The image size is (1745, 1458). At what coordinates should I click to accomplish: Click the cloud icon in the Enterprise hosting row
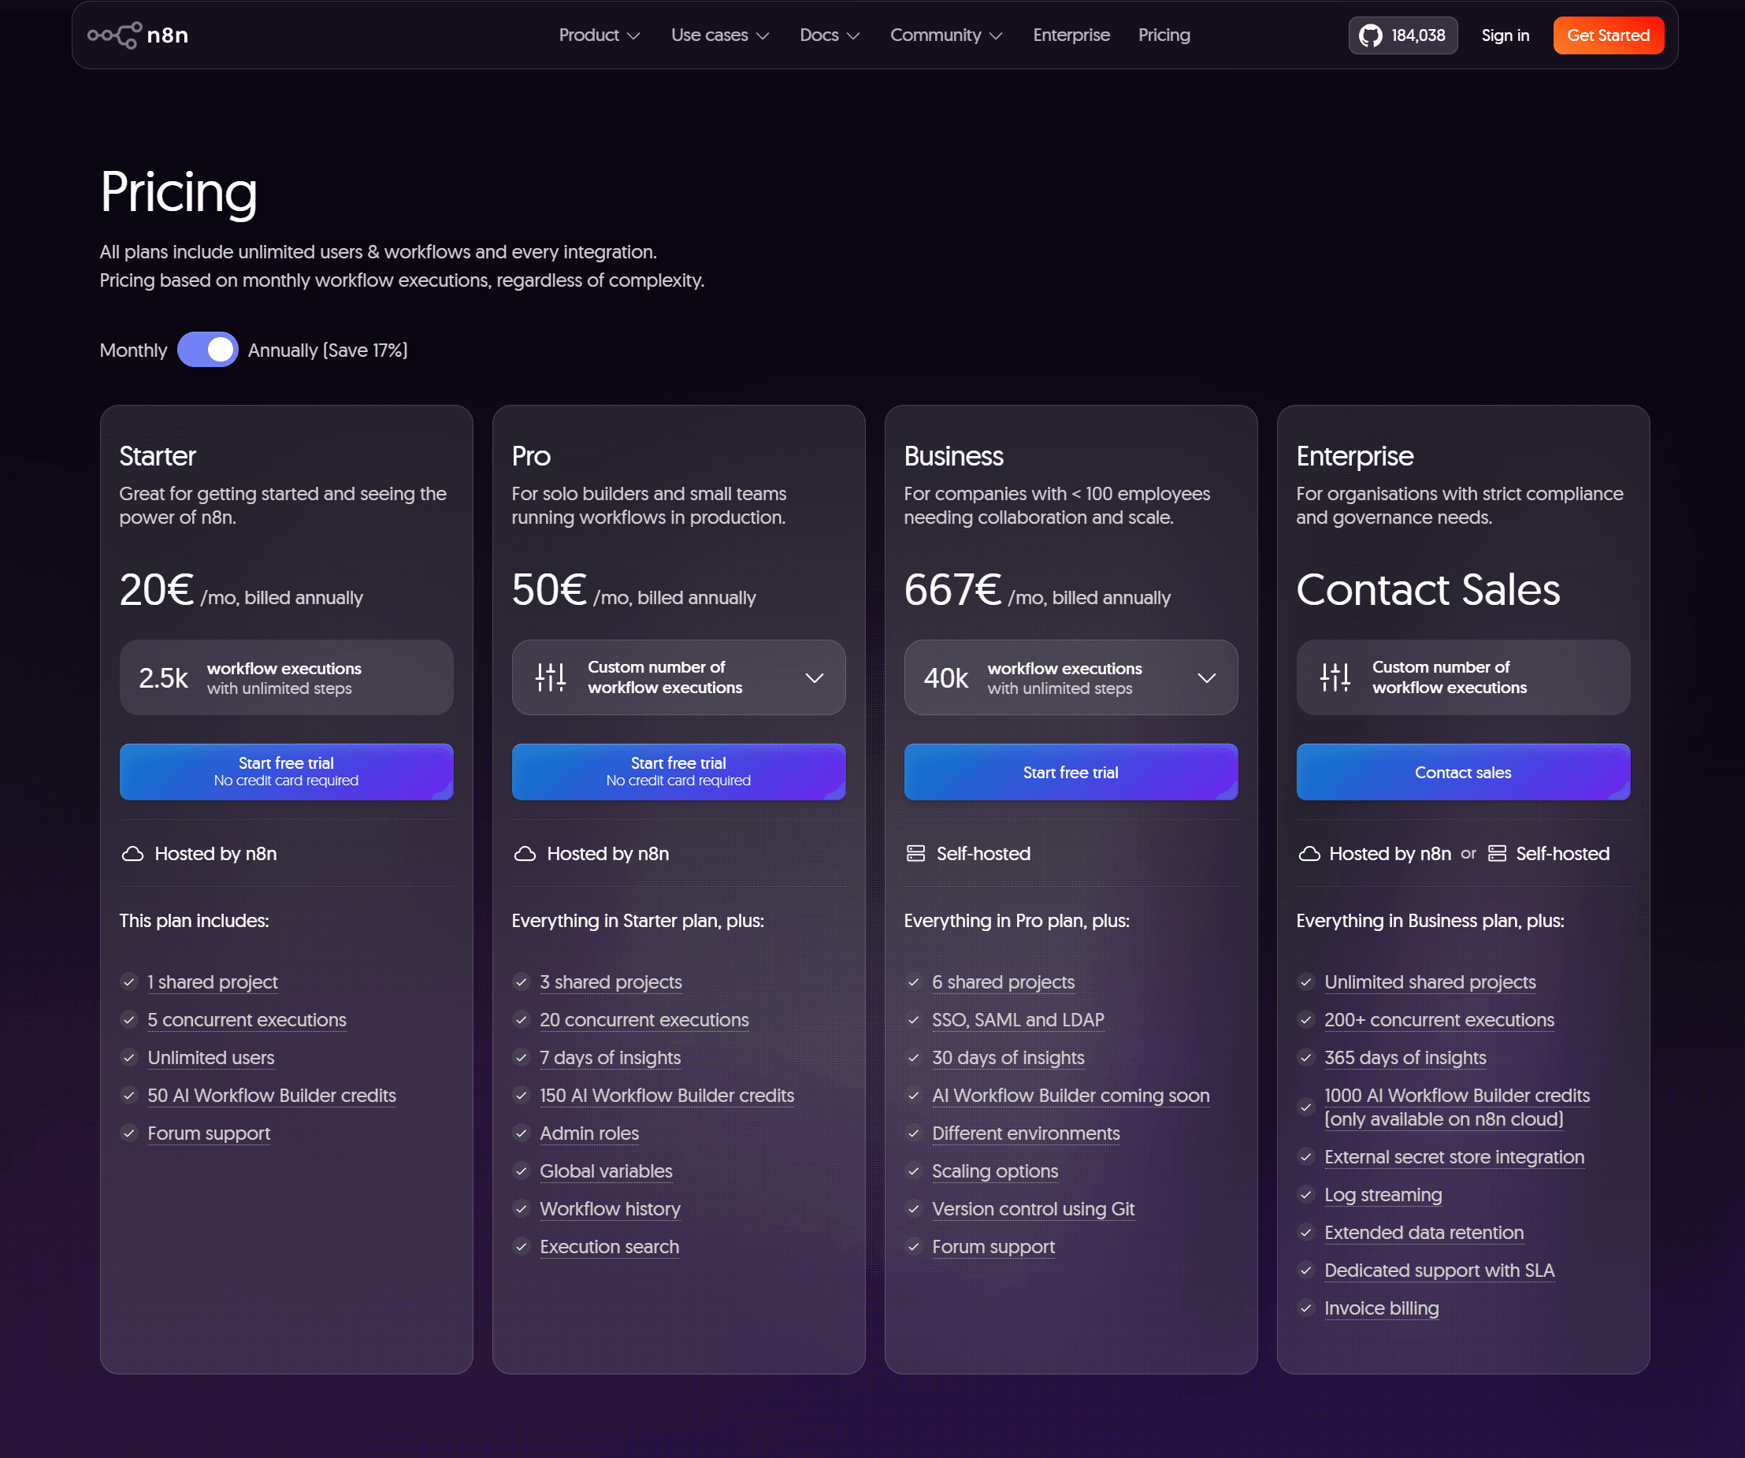[x=1309, y=853]
